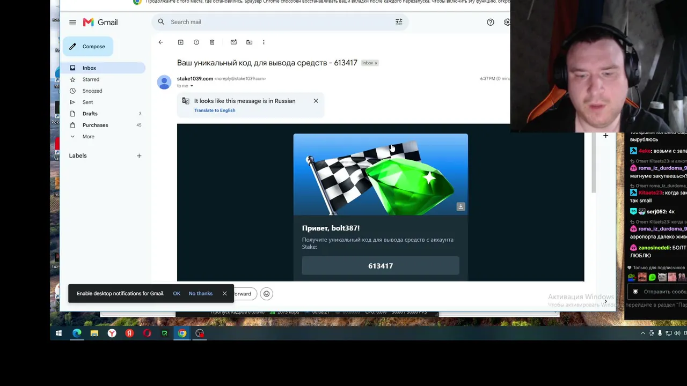Image resolution: width=687 pixels, height=386 pixels.
Task: Open Gmail main menu hamburger icon
Action: pyautogui.click(x=72, y=22)
